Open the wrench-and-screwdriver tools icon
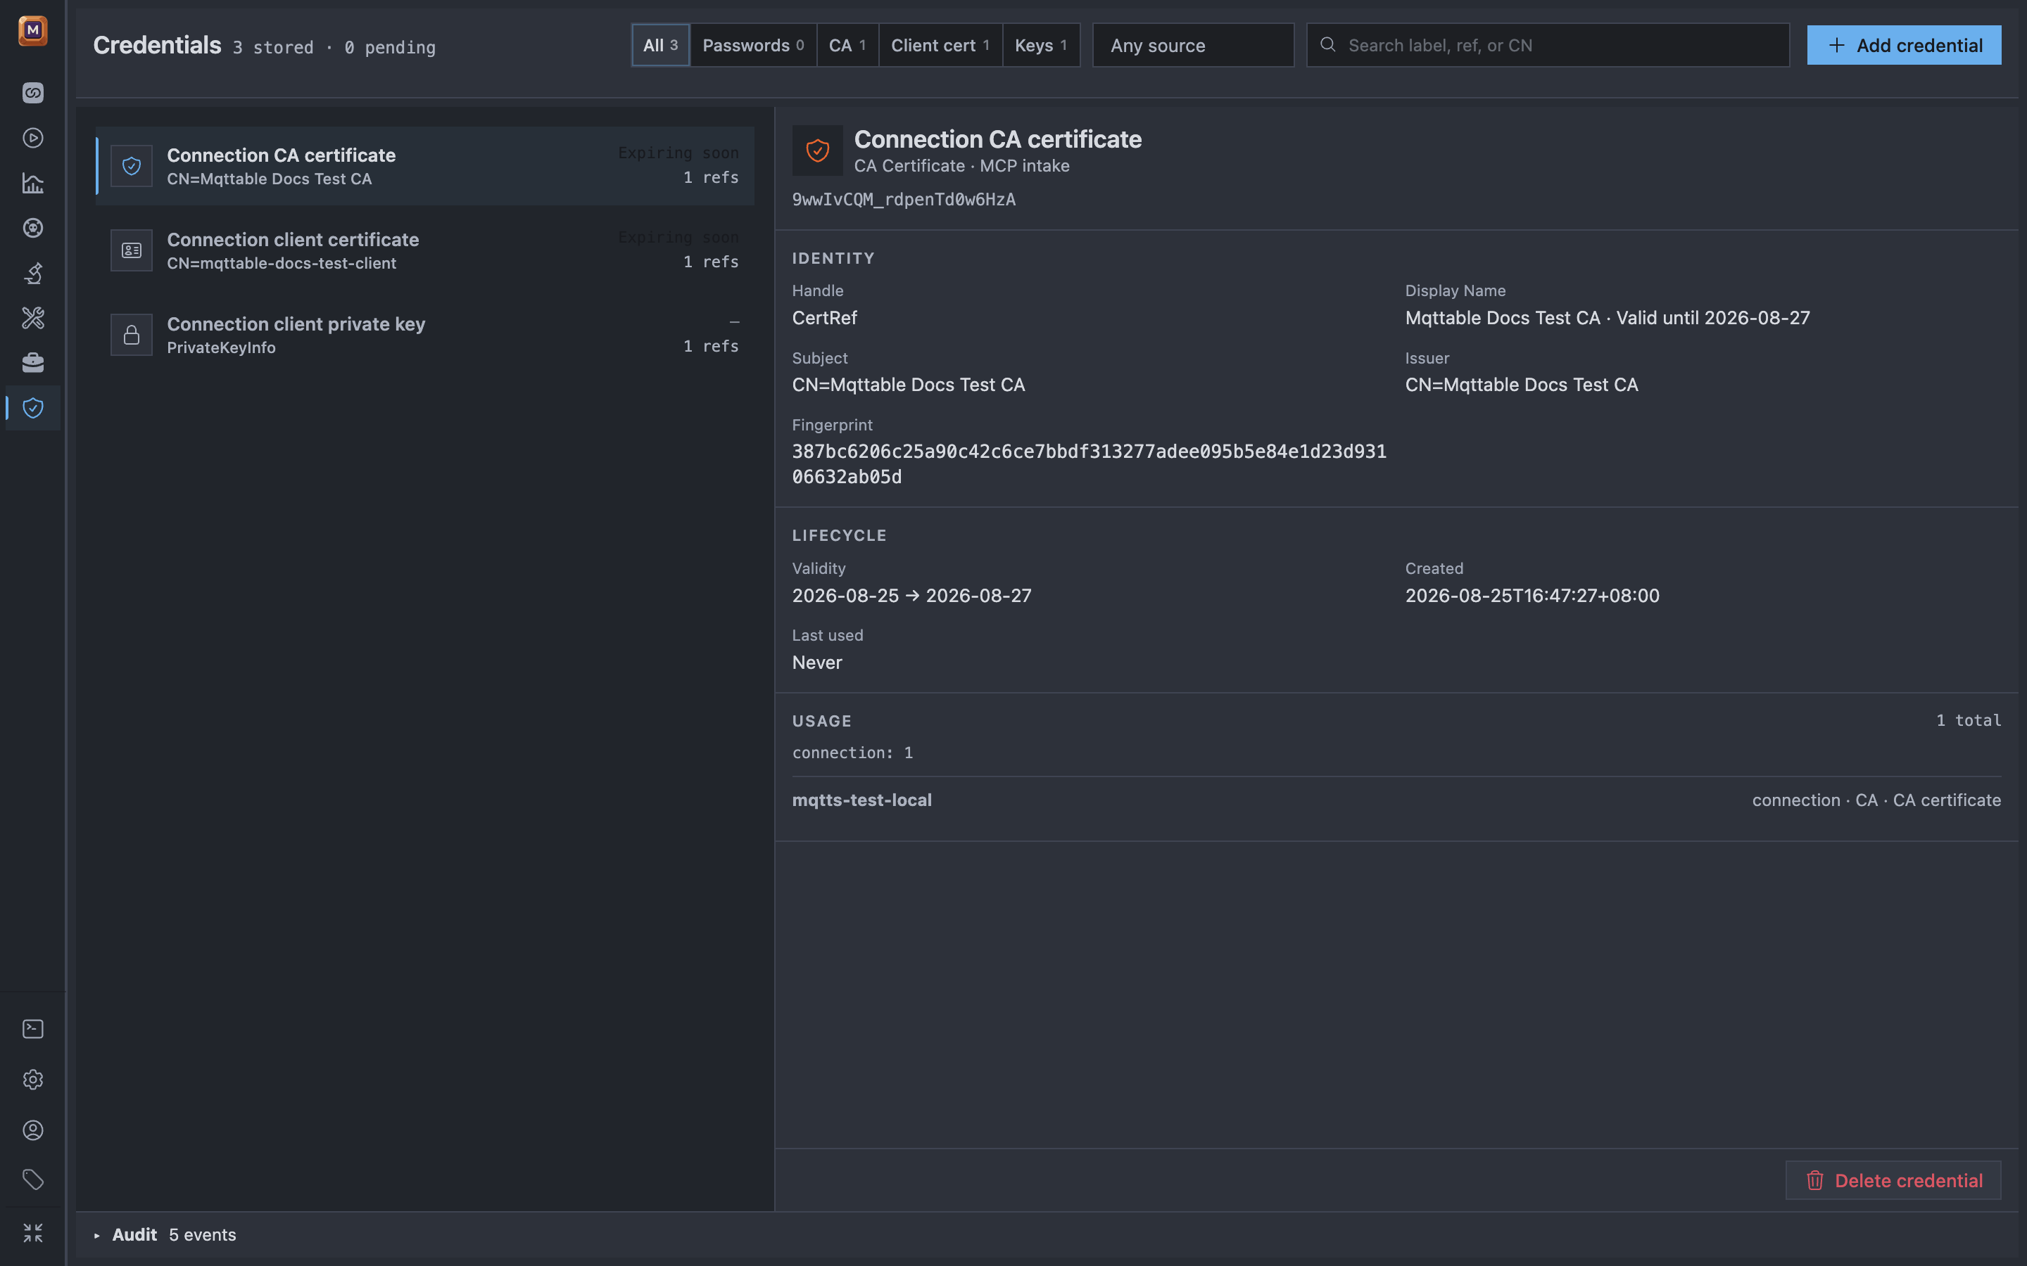The width and height of the screenshot is (2027, 1266). pos(32,318)
